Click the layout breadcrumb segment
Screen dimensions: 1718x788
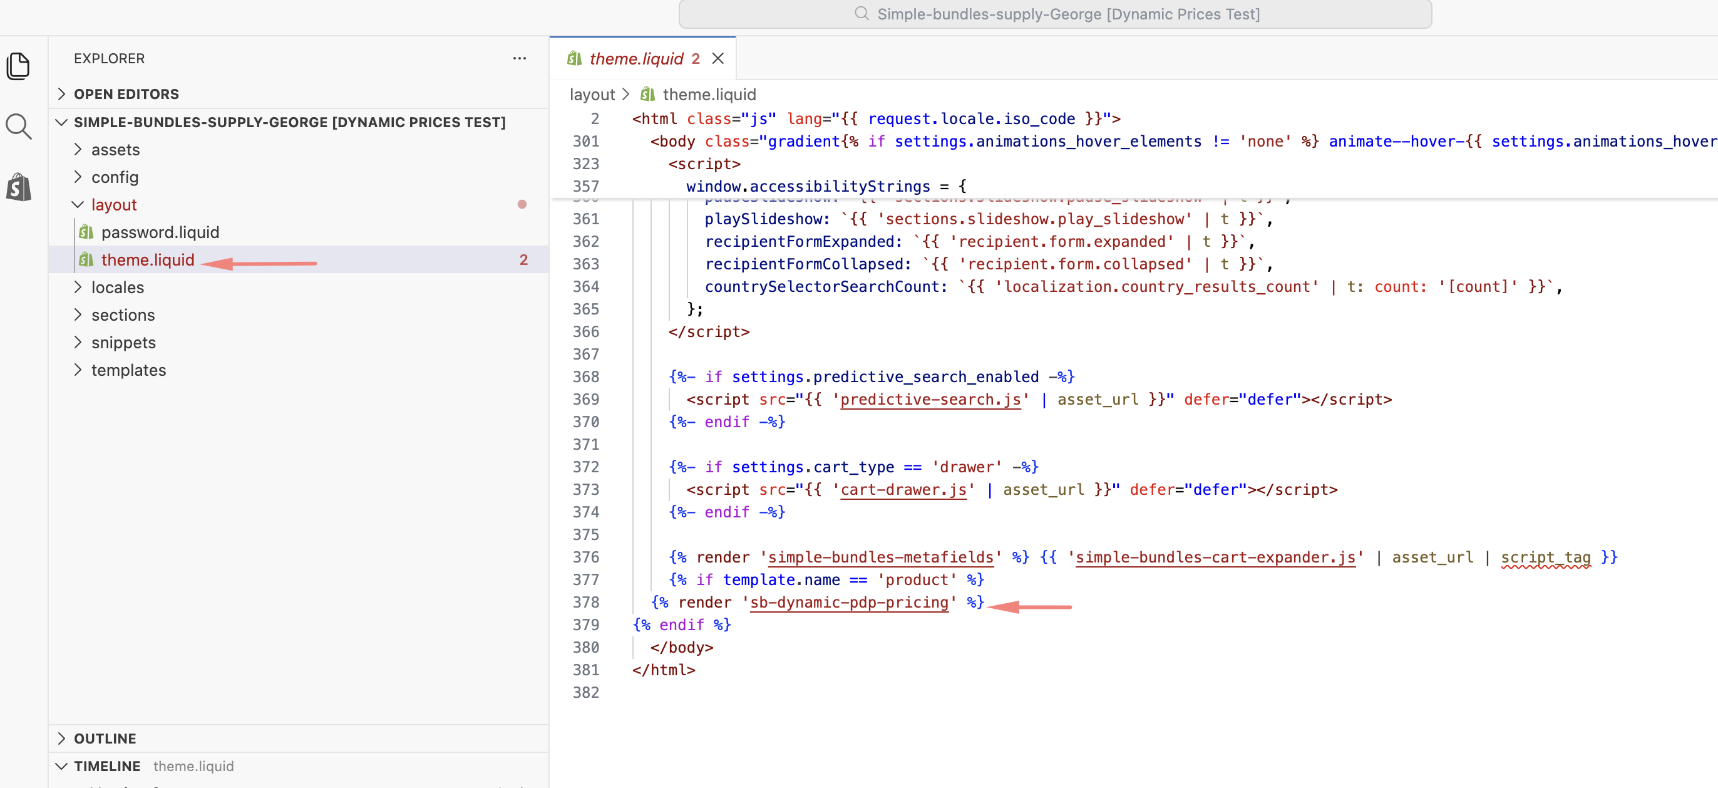(592, 94)
